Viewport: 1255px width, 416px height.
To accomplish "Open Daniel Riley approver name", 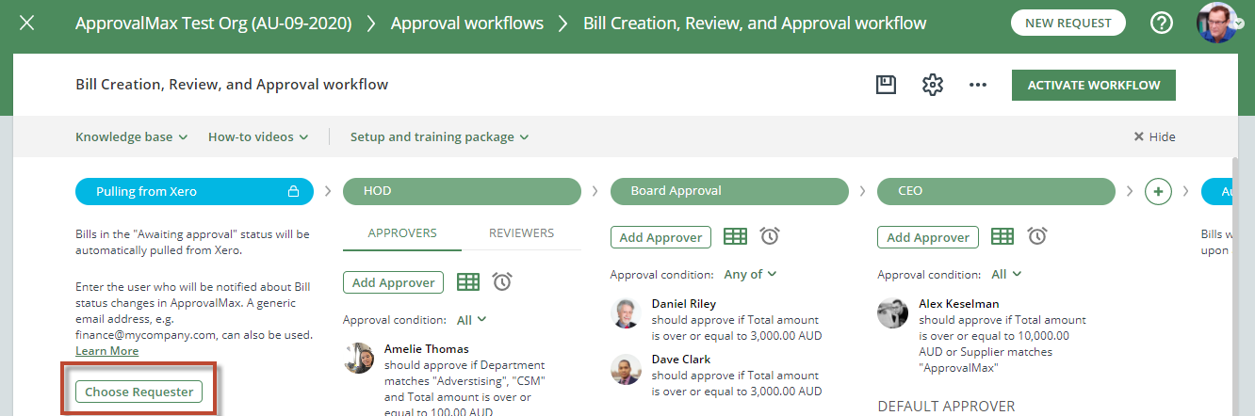I will 684,304.
